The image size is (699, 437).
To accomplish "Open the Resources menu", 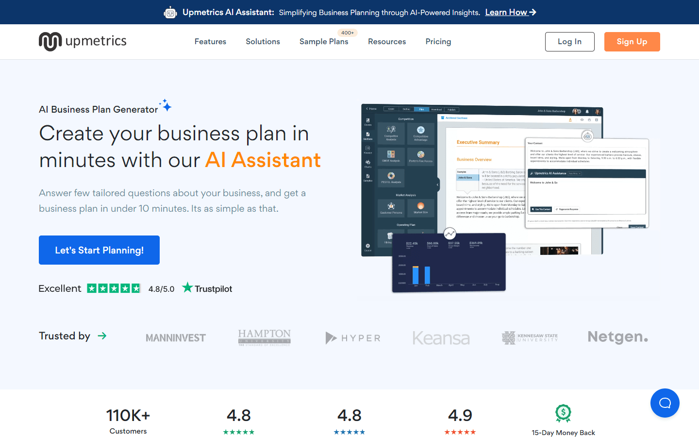I will pyautogui.click(x=387, y=42).
